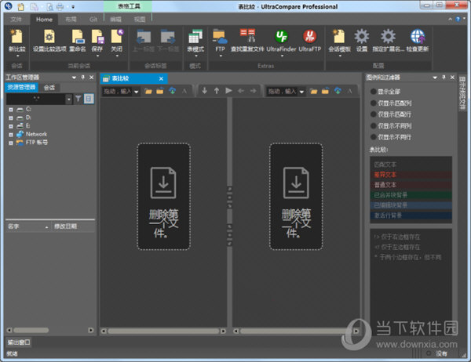
Task: Click 查找重复文件 find duplicates icon
Action: coord(247,36)
